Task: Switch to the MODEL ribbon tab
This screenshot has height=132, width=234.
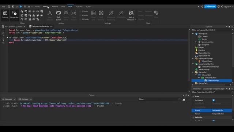Action: click(x=46, y=7)
